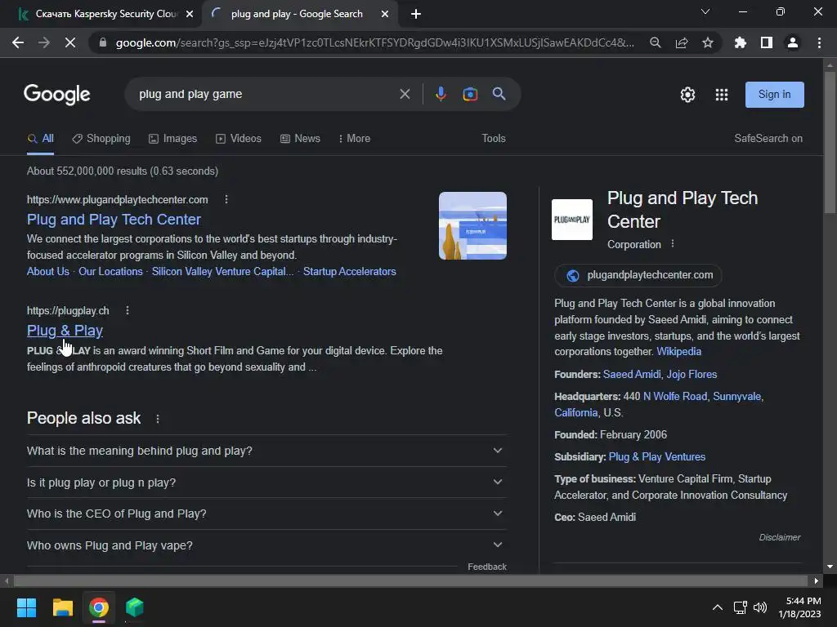Viewport: 837px width, 627px height.
Task: Open the About Us sitelink
Action: (48, 271)
